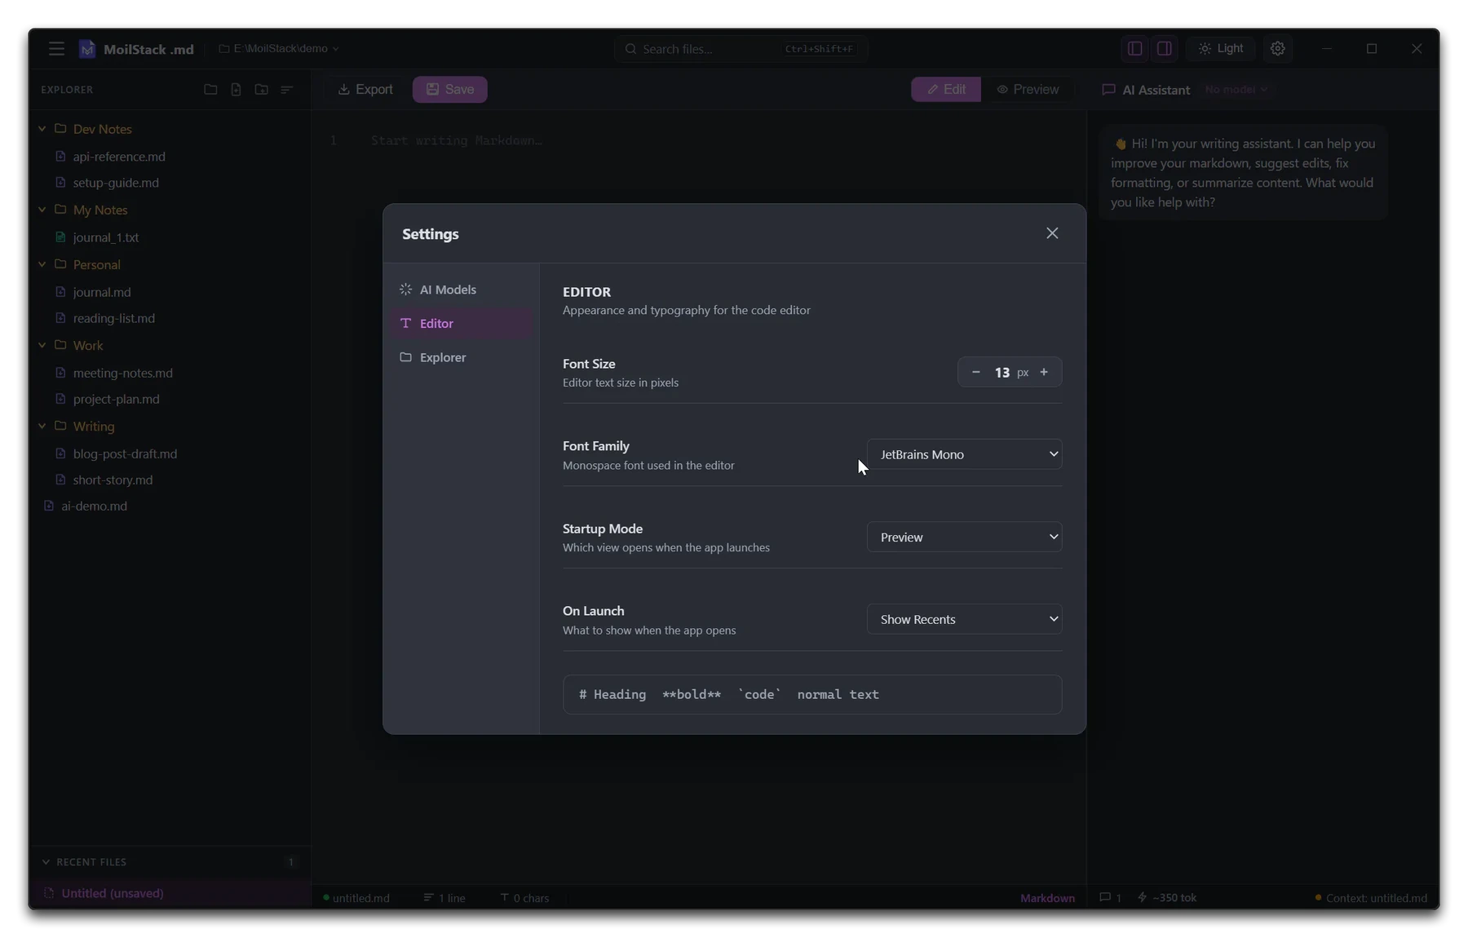Click the font preview sample text box

click(812, 695)
